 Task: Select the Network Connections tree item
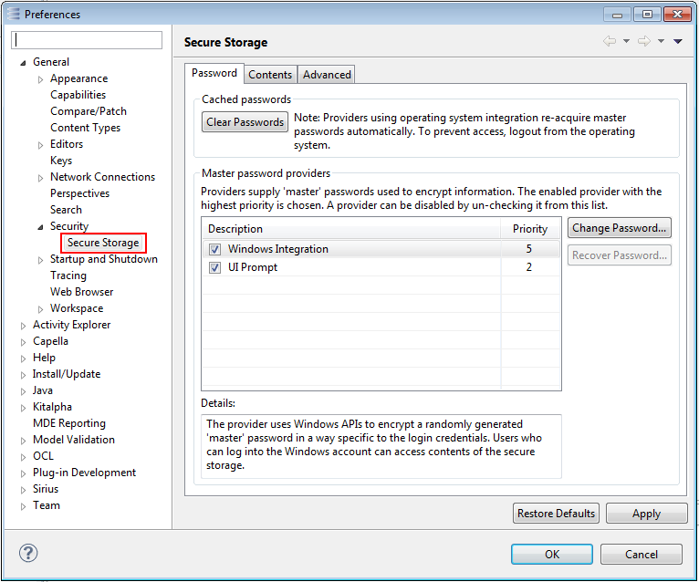tap(102, 177)
